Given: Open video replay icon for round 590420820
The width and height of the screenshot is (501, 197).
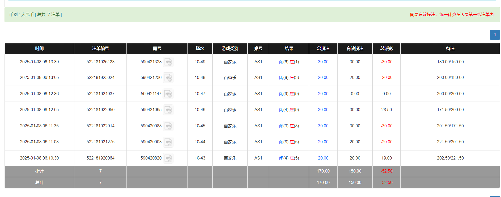Looking at the screenshot, I should click(168, 158).
